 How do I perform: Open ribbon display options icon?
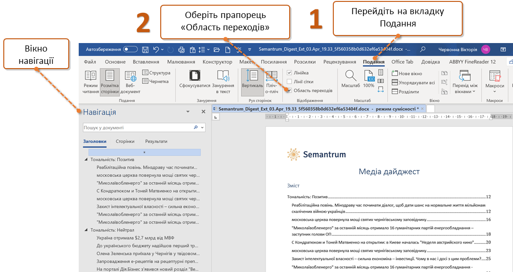(x=503, y=50)
